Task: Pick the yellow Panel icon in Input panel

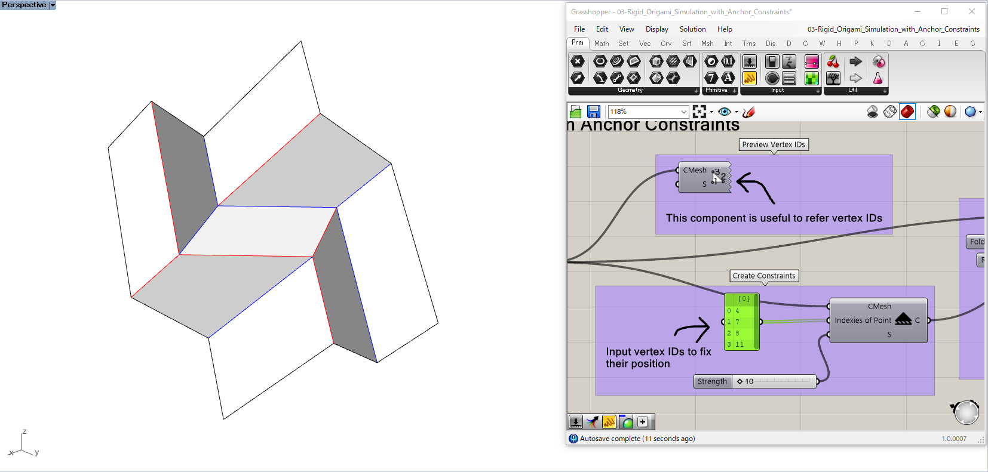Action: pyautogui.click(x=750, y=78)
